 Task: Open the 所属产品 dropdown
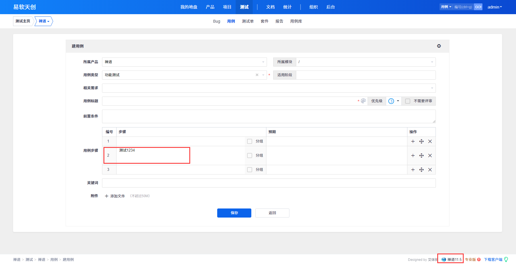click(184, 62)
